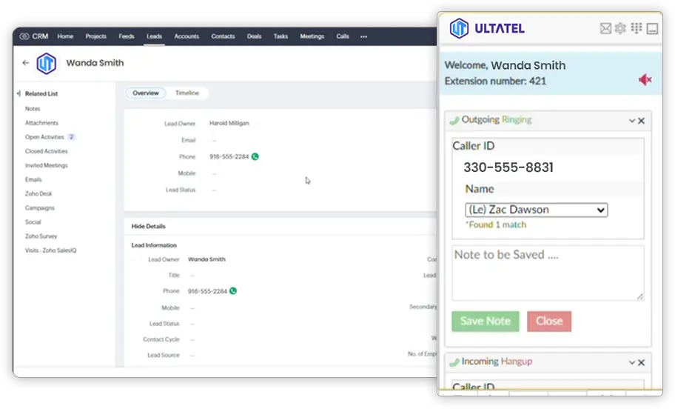Click the green Save Note button
The image size is (675, 409).
point(486,322)
